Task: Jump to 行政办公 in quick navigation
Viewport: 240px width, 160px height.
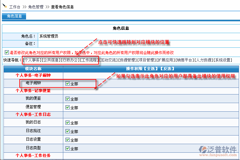Action: [70, 60]
